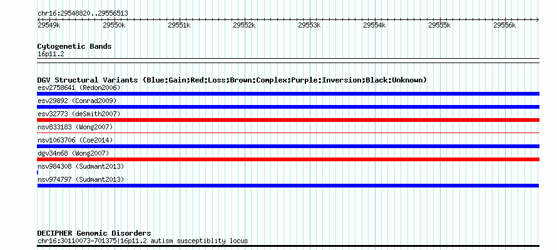Click the 29552k ruler tick label
Viewport: 557px width, 250px height.
pos(245,25)
